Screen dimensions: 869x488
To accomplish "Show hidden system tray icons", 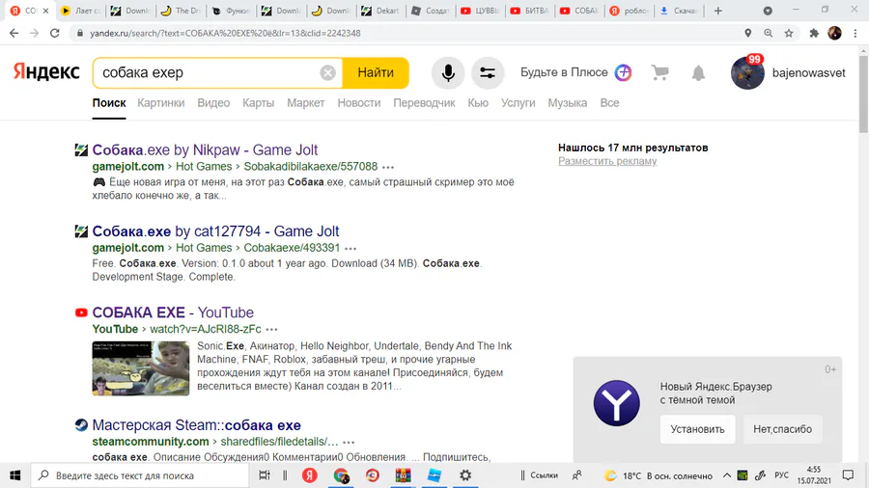I will pyautogui.click(x=726, y=475).
